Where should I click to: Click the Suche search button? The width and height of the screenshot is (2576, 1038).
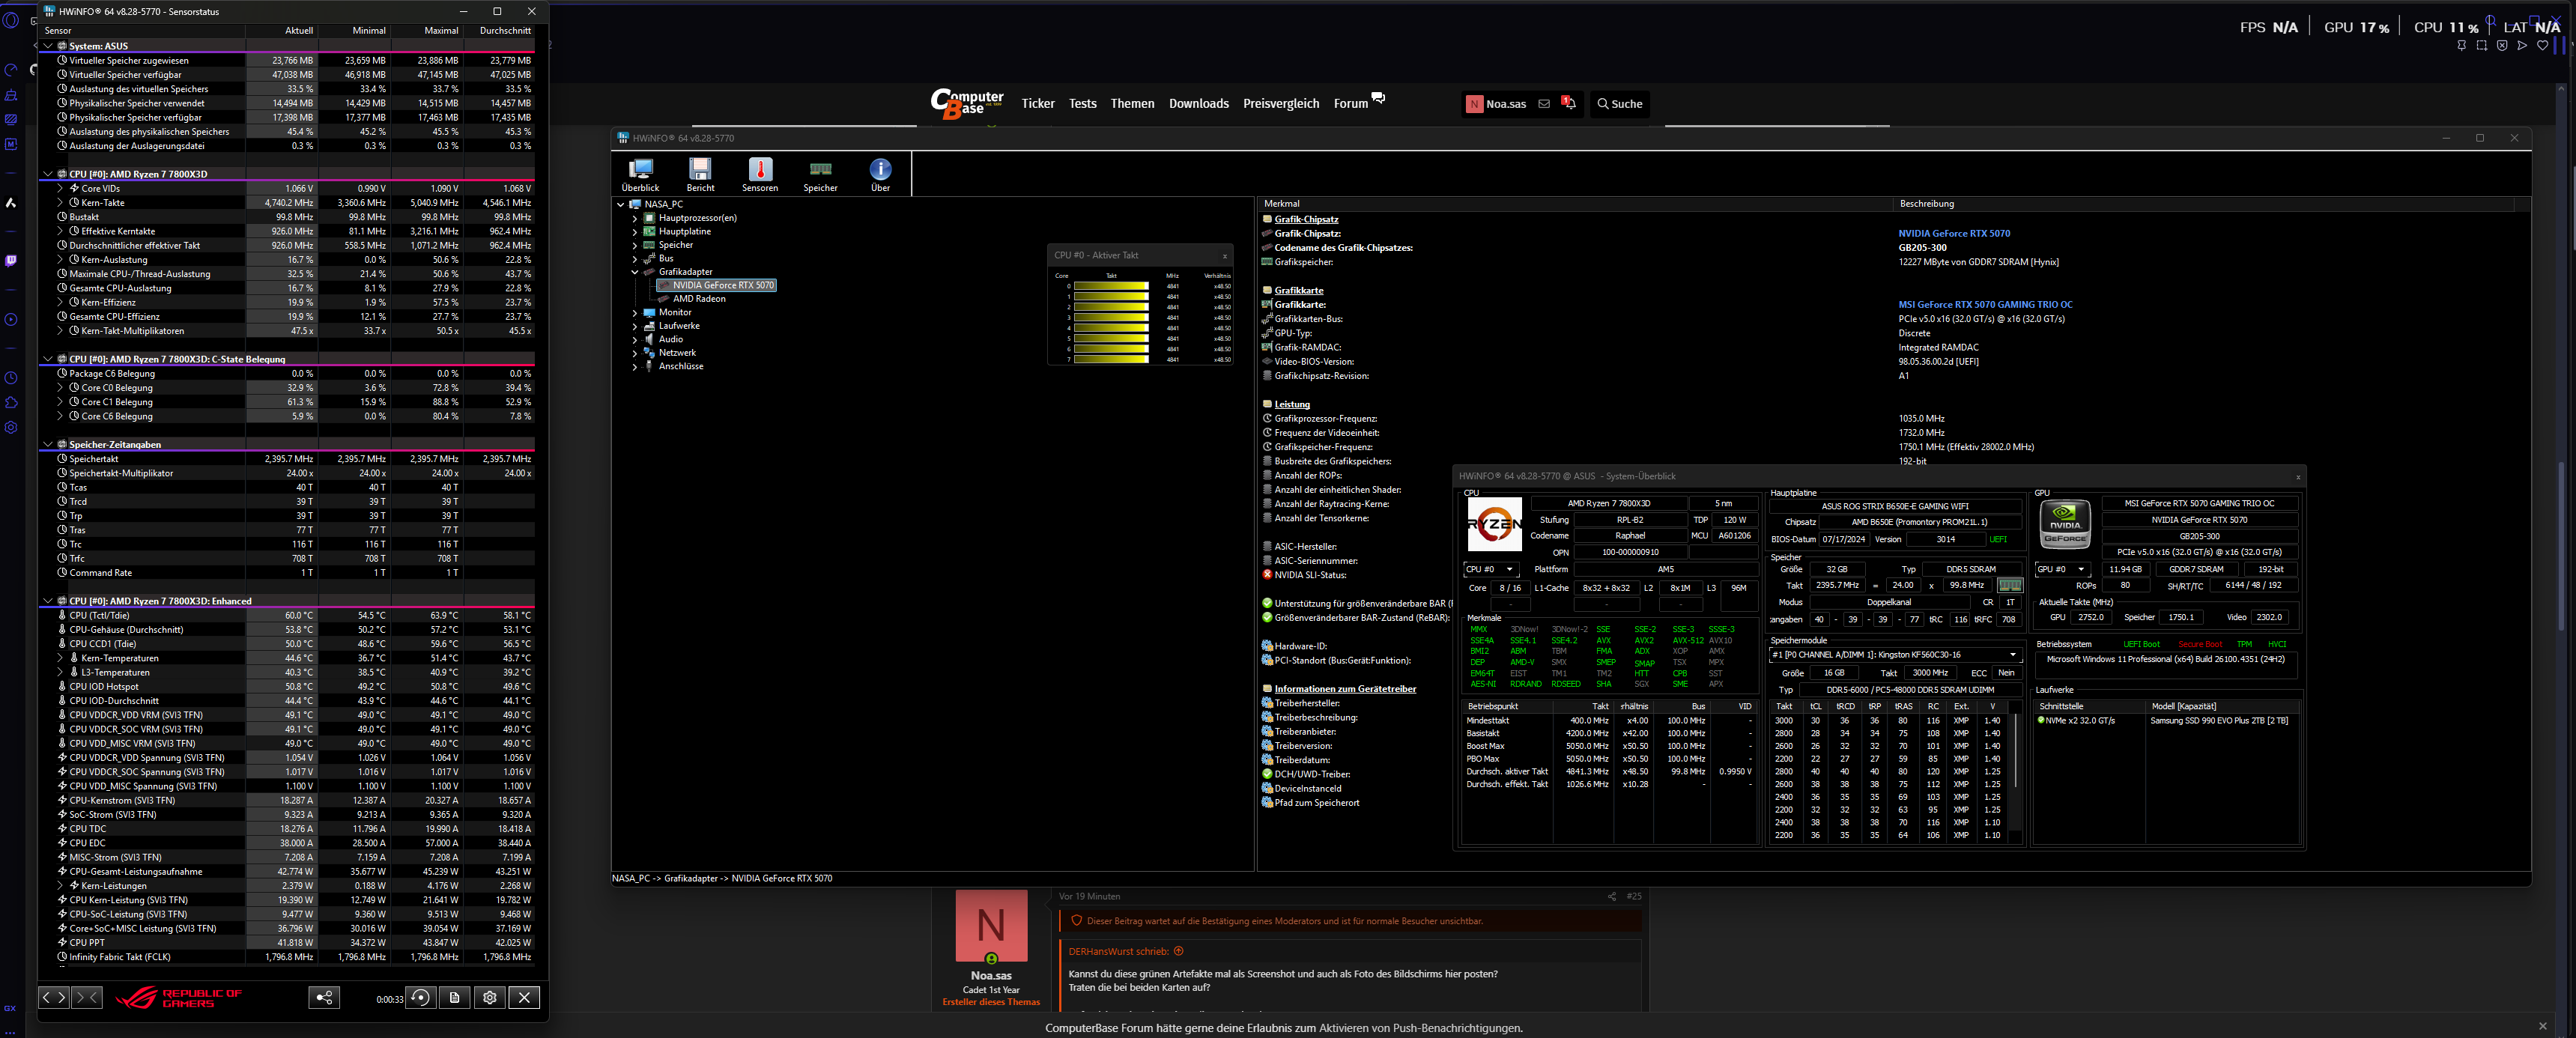click(x=1619, y=104)
